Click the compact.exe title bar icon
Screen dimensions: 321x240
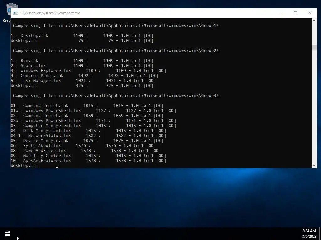tap(15, 13)
